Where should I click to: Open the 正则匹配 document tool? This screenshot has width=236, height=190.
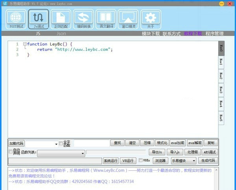(x=61, y=20)
